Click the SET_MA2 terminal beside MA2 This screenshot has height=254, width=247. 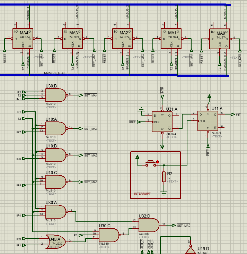[143, 50]
